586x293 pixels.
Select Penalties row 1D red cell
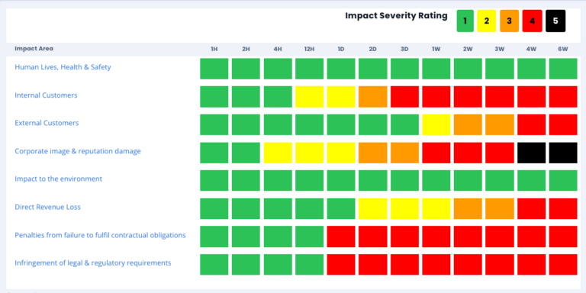(x=341, y=237)
